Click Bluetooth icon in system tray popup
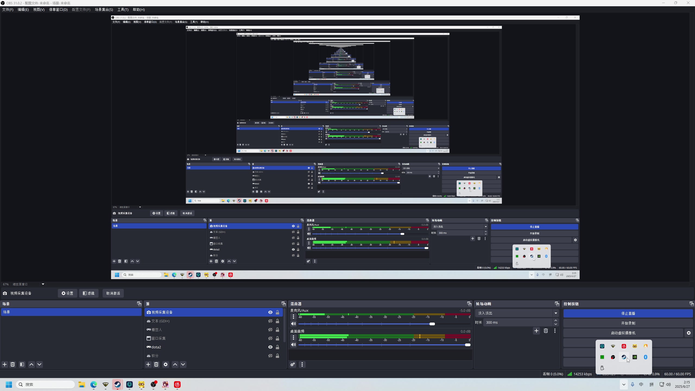 [646, 357]
